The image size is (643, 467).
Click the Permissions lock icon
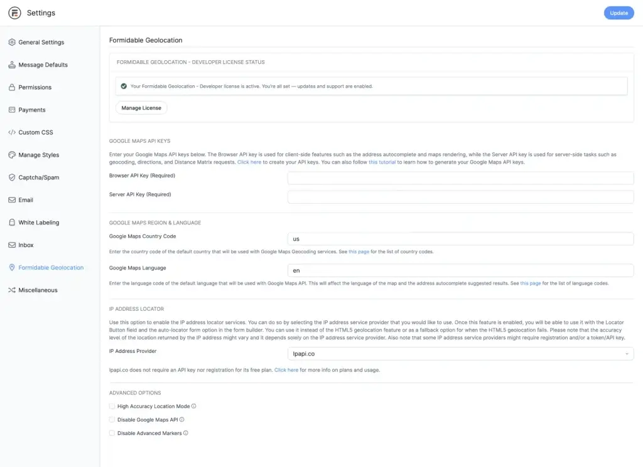(x=11, y=87)
